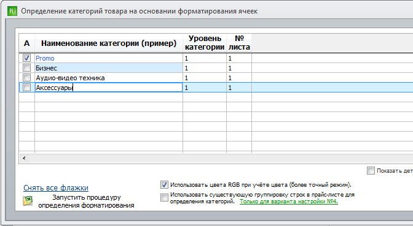Click the horizontal scrollbar left arrow
The image size is (413, 226).
click(x=24, y=158)
